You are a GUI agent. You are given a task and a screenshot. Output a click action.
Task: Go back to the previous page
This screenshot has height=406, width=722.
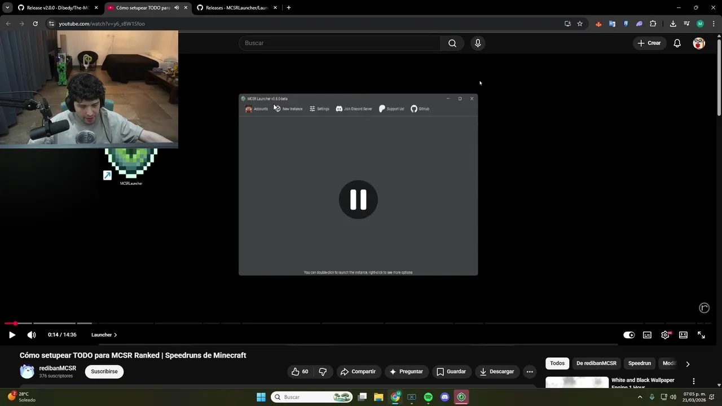(x=8, y=24)
